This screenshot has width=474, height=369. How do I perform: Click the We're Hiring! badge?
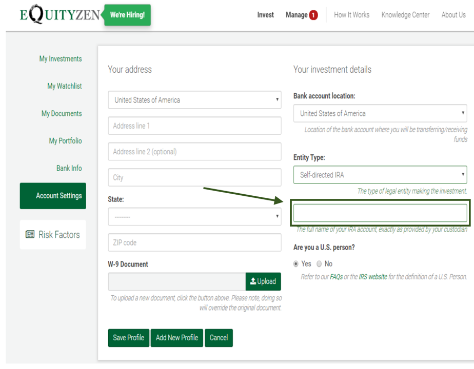127,15
